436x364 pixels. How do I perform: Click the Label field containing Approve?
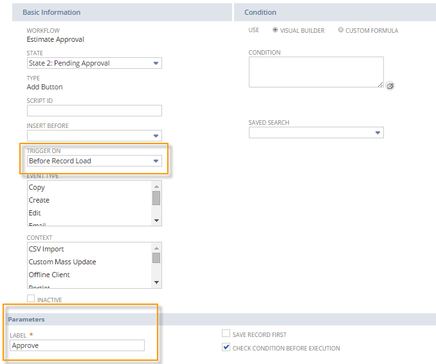(77, 345)
